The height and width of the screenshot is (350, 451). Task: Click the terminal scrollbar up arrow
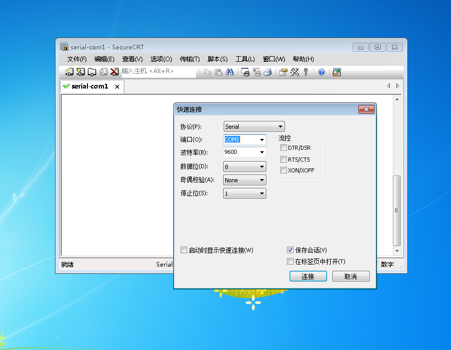397,99
